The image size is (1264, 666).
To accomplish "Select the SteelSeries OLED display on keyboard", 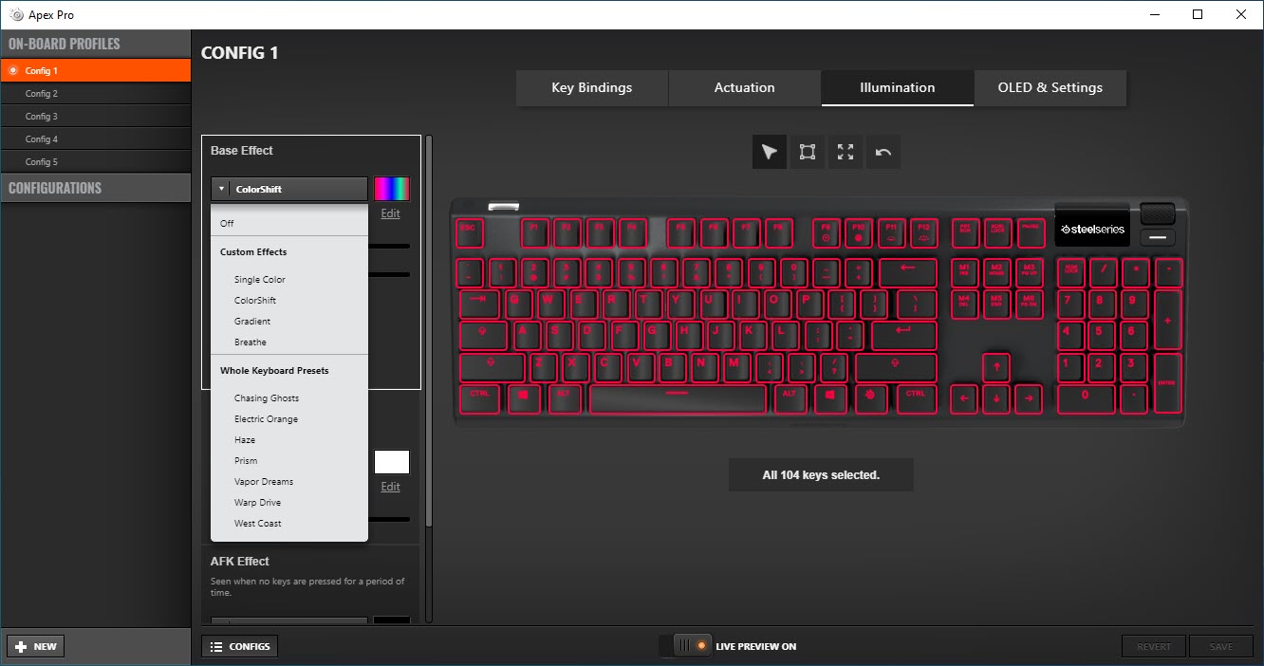I will pyautogui.click(x=1092, y=228).
